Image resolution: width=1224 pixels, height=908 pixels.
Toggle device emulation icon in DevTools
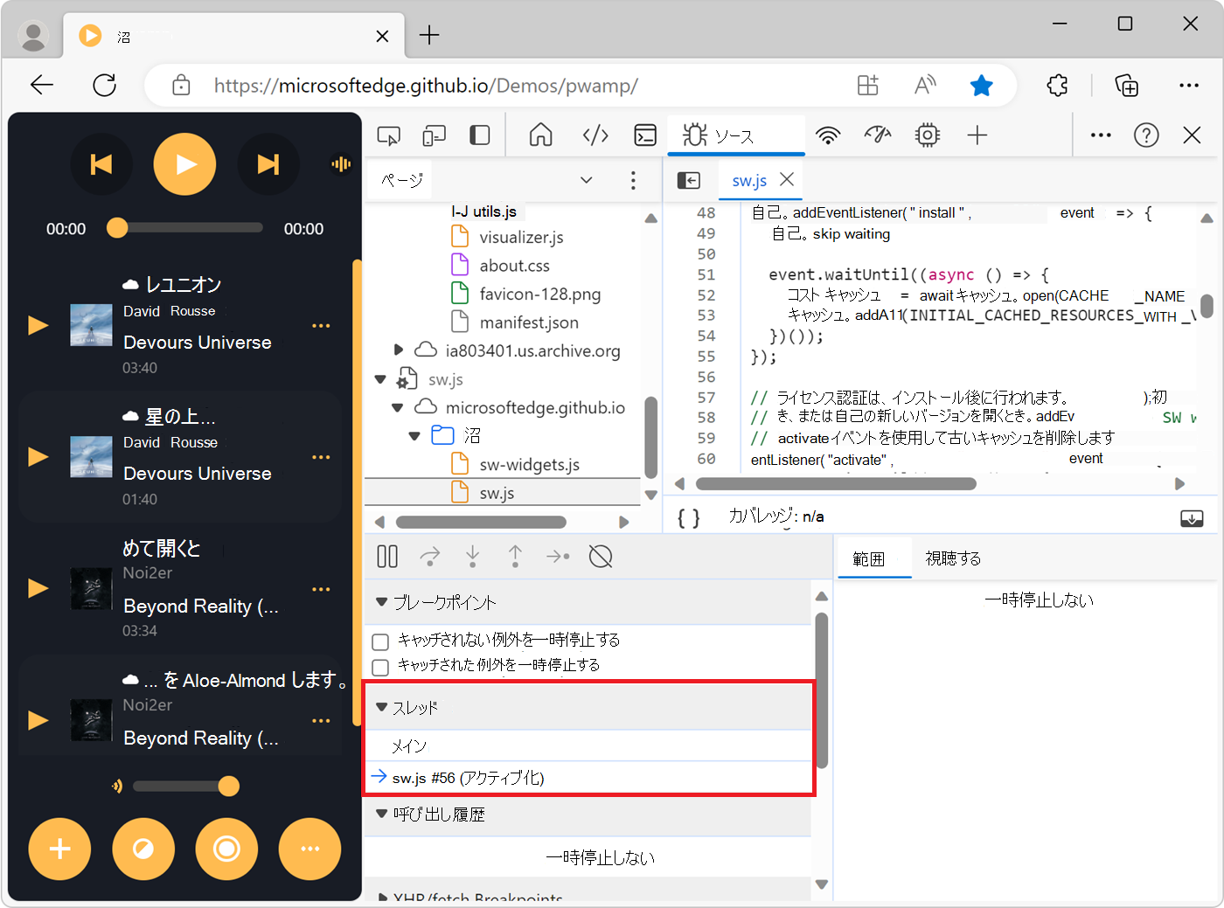[x=434, y=135]
